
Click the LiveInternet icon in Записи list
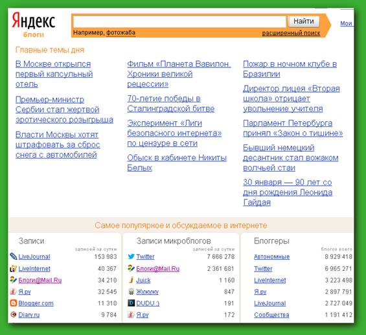pyautogui.click(x=14, y=268)
